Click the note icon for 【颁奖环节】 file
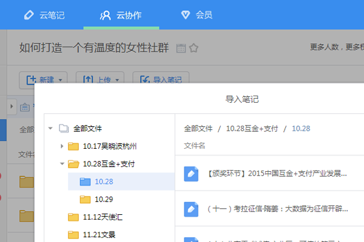Screen dimensions: 364x242 (x=191, y=174)
